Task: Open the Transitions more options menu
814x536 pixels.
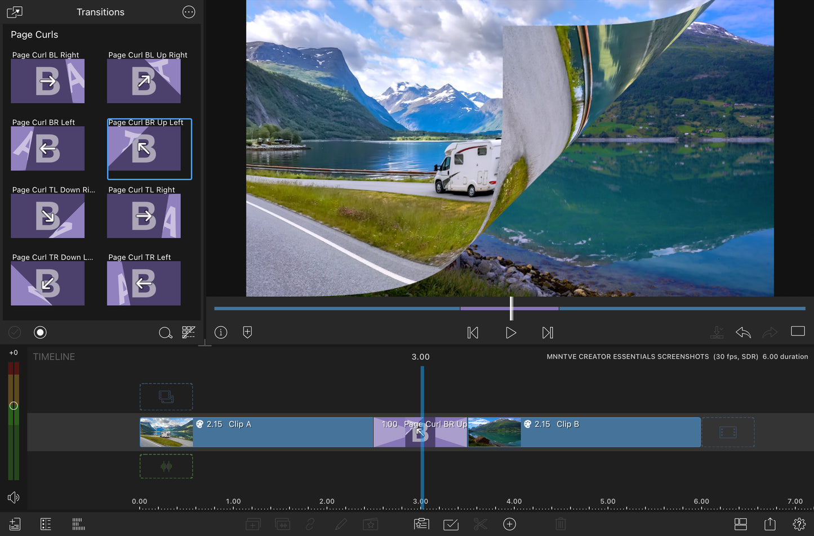Action: point(189,12)
